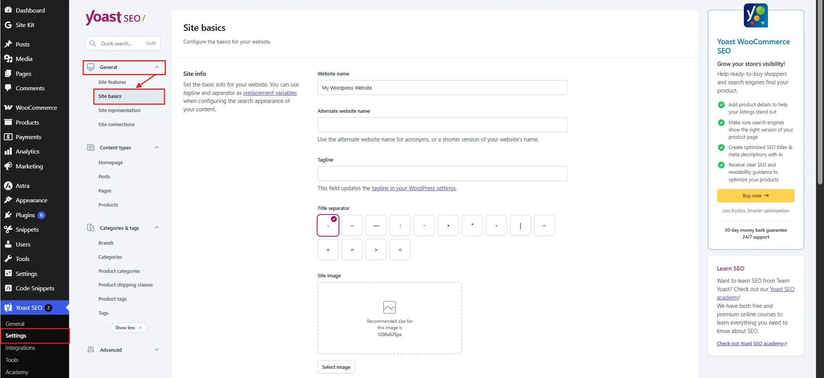The image size is (824, 378).
Task: Click the WooCommerce logo icon
Action: (x=8, y=107)
